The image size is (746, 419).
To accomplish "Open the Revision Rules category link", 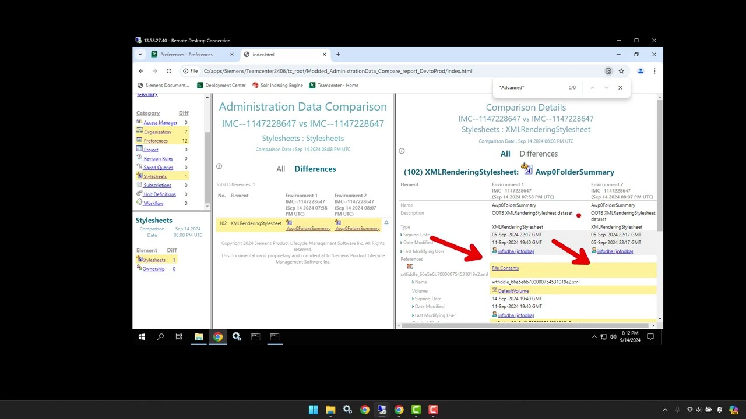I will [x=158, y=159].
